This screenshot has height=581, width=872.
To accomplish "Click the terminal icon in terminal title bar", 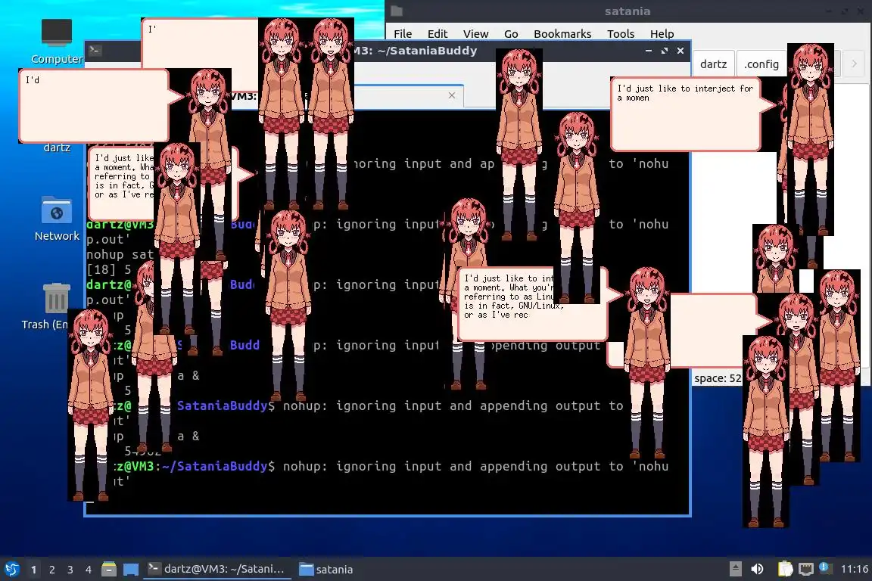I will (95, 51).
